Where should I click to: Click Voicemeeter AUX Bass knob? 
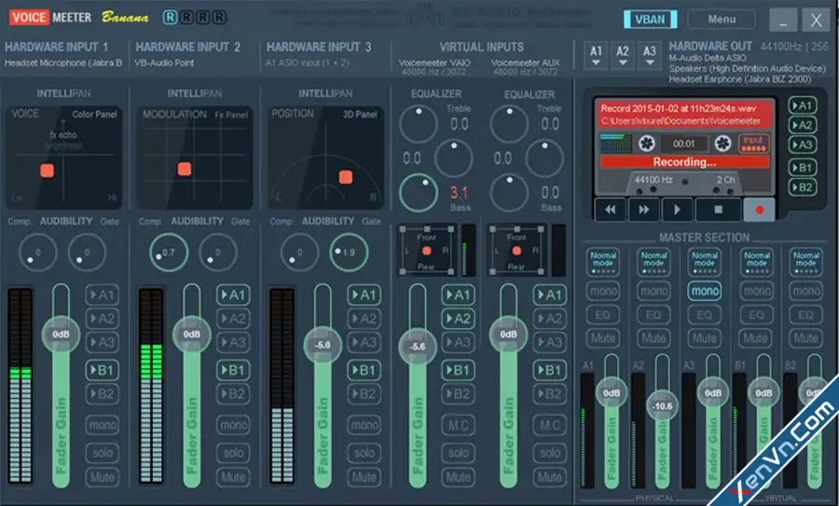click(509, 193)
